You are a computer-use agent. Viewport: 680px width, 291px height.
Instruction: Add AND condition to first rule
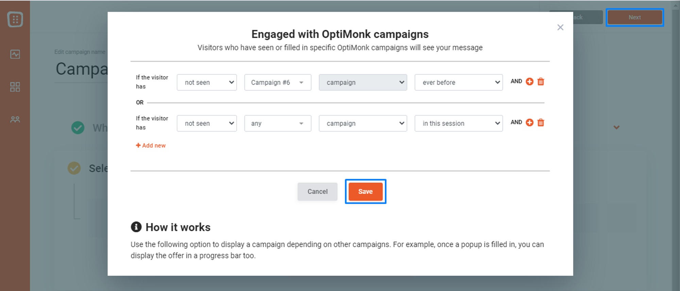click(x=529, y=82)
